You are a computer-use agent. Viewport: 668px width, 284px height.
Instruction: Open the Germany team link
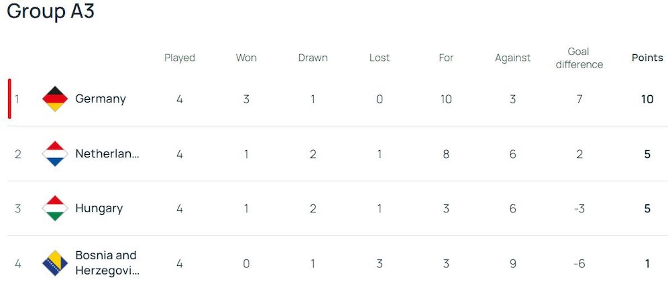click(101, 99)
